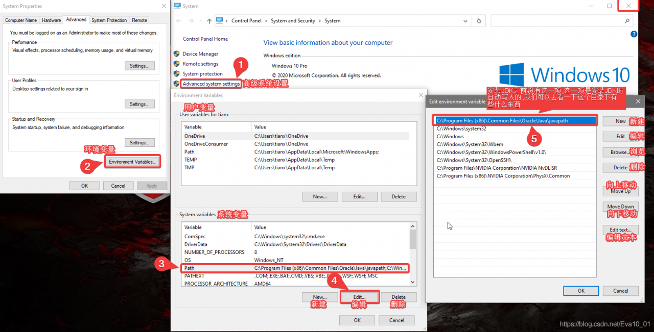Click Edit under user variables
Image resolution: width=654 pixels, height=332 pixels.
[x=359, y=196]
